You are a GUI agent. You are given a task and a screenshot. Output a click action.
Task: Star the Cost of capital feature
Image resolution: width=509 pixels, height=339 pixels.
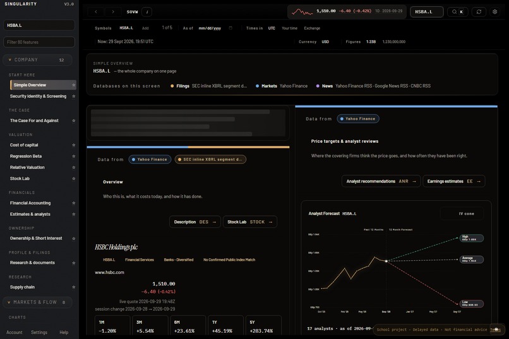pyautogui.click(x=74, y=145)
